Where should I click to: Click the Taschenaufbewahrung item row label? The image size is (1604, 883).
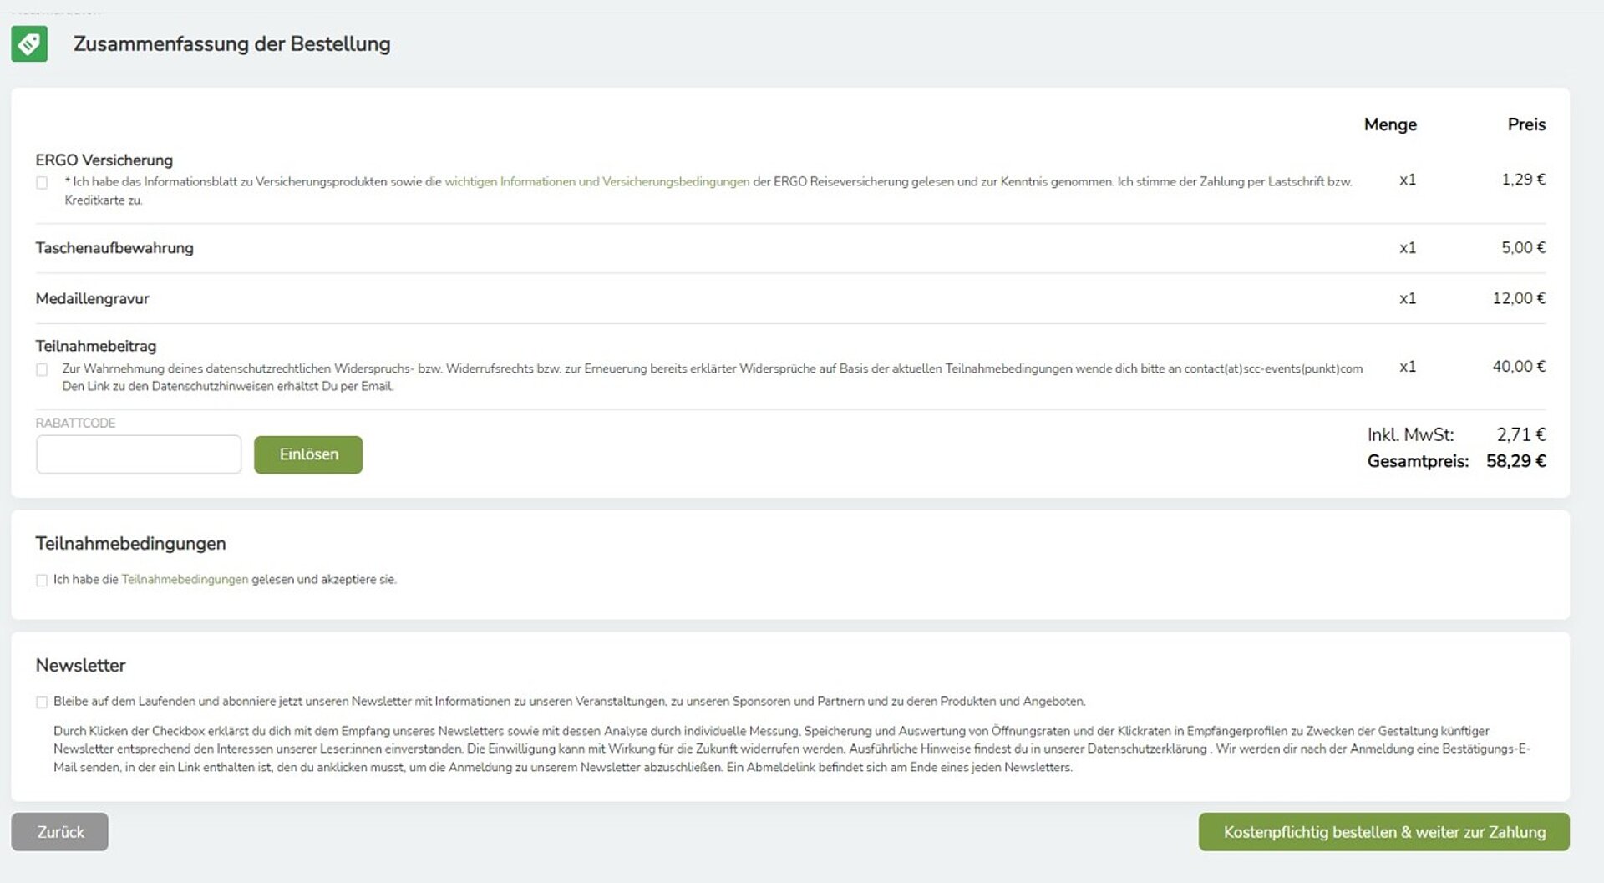point(114,248)
